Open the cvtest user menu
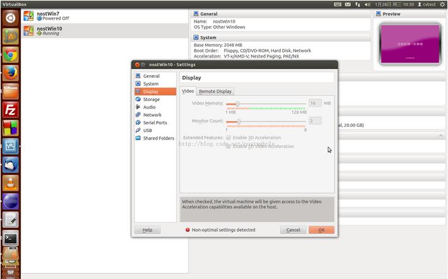Screen dimensions: 448x279 click(427, 4)
